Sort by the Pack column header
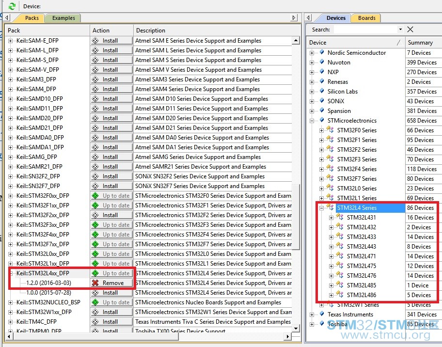The image size is (442, 347). click(x=47, y=31)
